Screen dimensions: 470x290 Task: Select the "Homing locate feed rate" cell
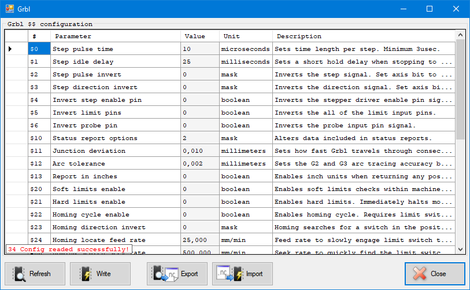click(116, 240)
